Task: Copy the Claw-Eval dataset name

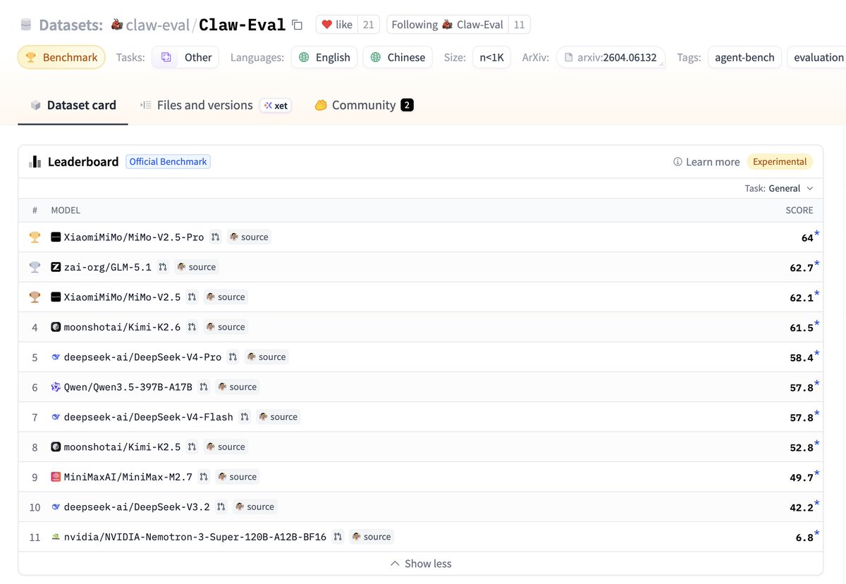Action: (x=297, y=25)
